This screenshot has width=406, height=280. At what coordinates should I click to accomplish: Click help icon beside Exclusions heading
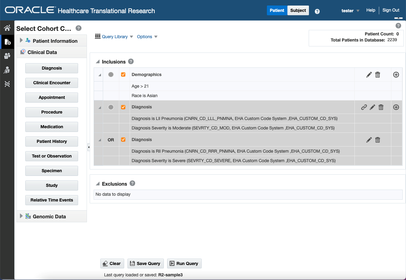pos(132,183)
